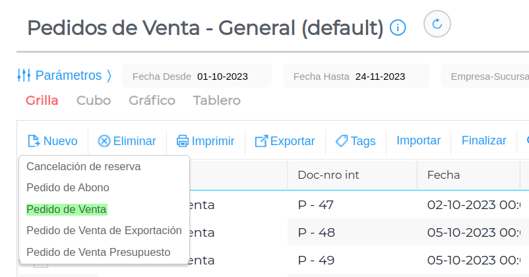This screenshot has width=529, height=277.
Task: Expand the Parámetros panel chevron
Action: pos(109,75)
